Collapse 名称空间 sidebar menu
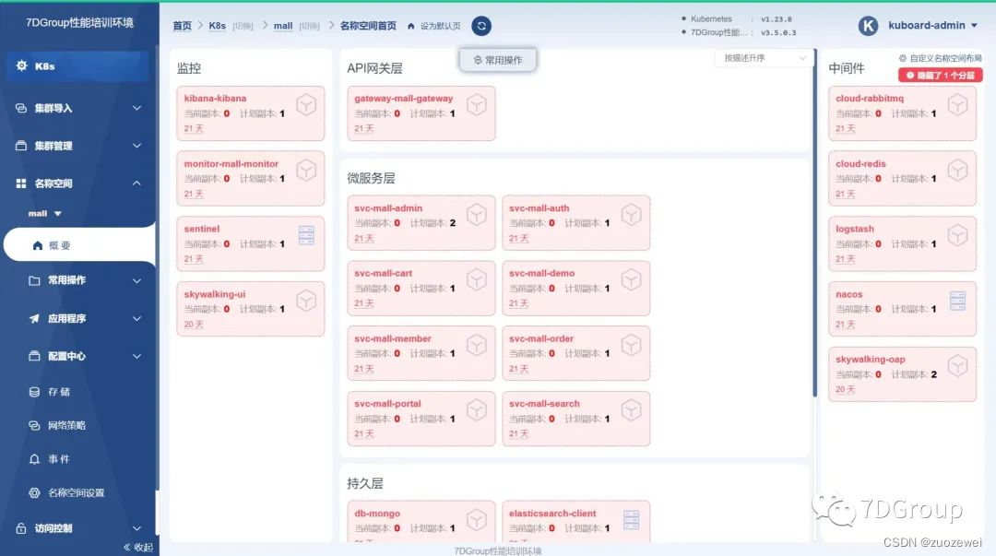The width and height of the screenshot is (996, 556). [x=78, y=183]
